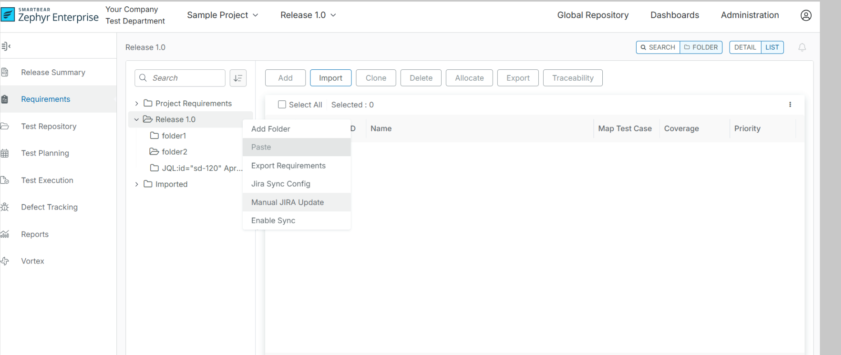
Task: Open Reports in the sidebar
Action: [x=35, y=234]
